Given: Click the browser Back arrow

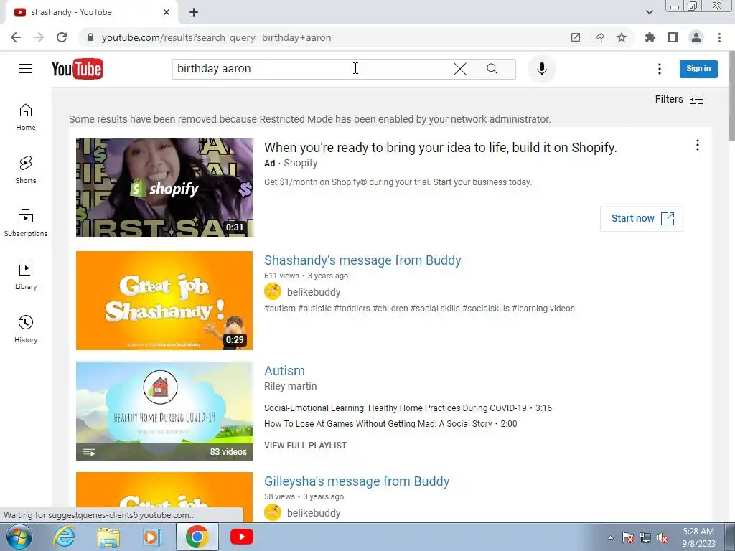Looking at the screenshot, I should tap(16, 37).
